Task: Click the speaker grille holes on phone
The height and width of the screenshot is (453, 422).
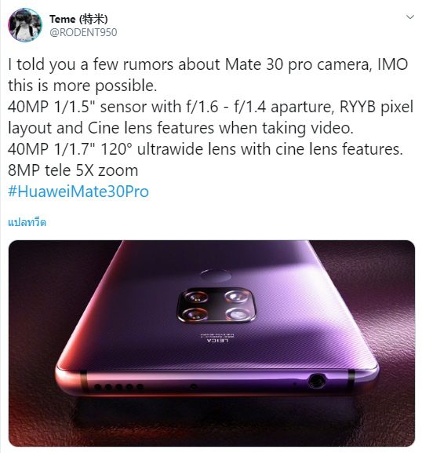Action: point(118,386)
